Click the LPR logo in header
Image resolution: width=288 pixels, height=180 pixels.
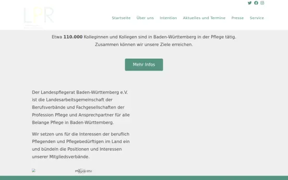click(39, 18)
